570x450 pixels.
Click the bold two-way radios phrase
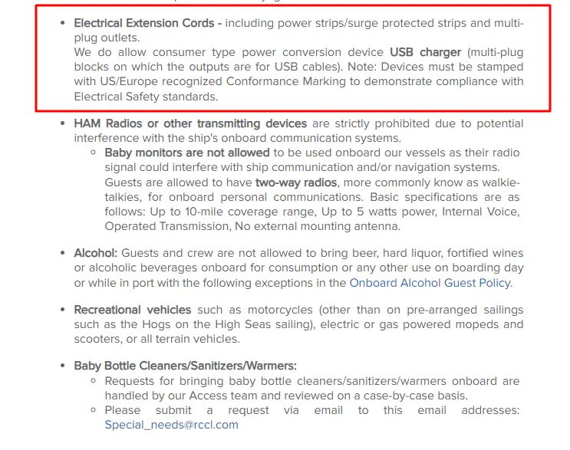296,182
